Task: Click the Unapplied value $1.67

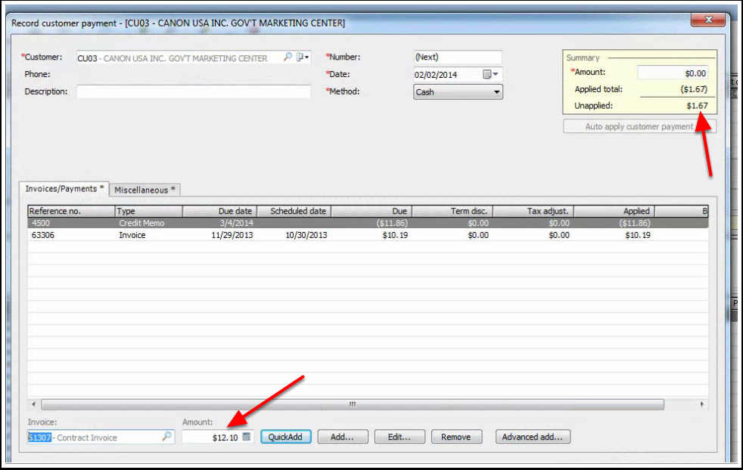Action: (x=697, y=106)
